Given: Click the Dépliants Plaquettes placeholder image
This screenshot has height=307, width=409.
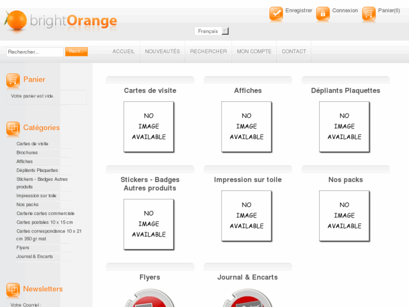Looking at the screenshot, I should coord(344,127).
